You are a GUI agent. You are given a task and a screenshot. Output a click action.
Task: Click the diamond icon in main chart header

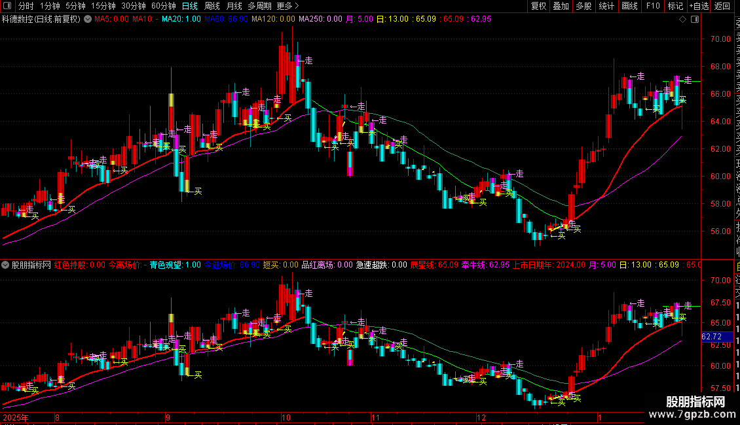[x=682, y=20]
